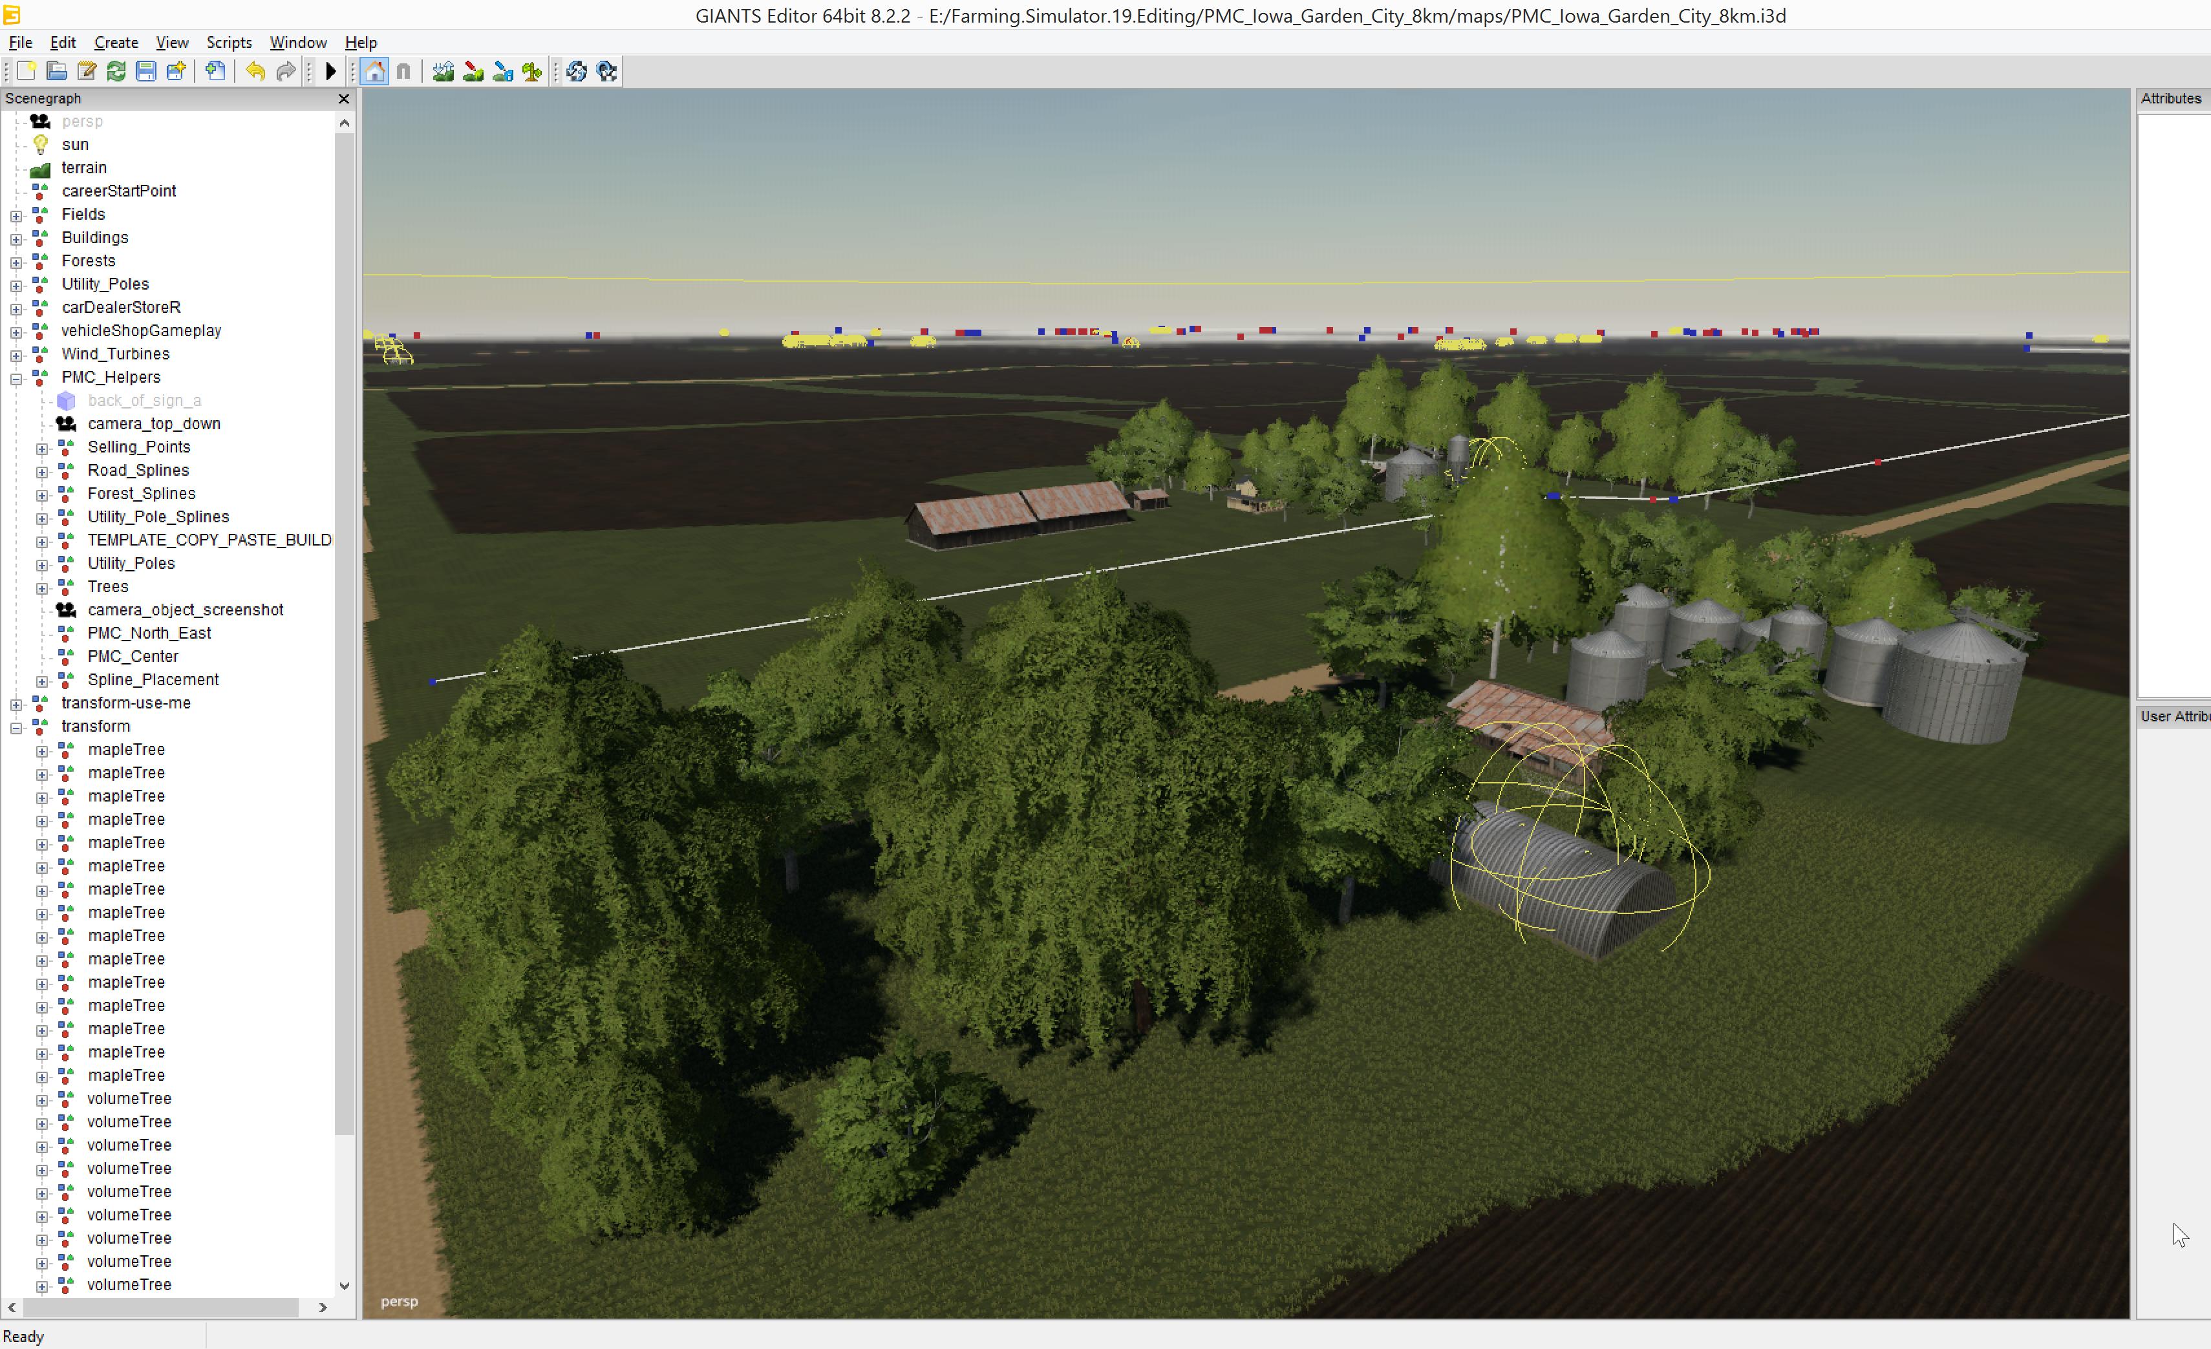This screenshot has height=1349, width=2211.
Task: Toggle the magnet snapping icon
Action: pos(404,72)
